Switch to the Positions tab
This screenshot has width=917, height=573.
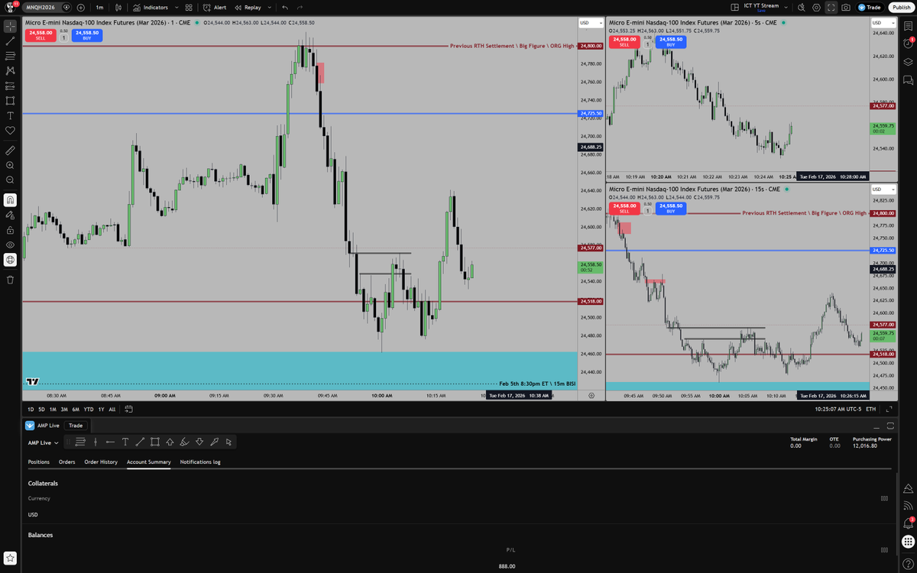click(x=39, y=461)
